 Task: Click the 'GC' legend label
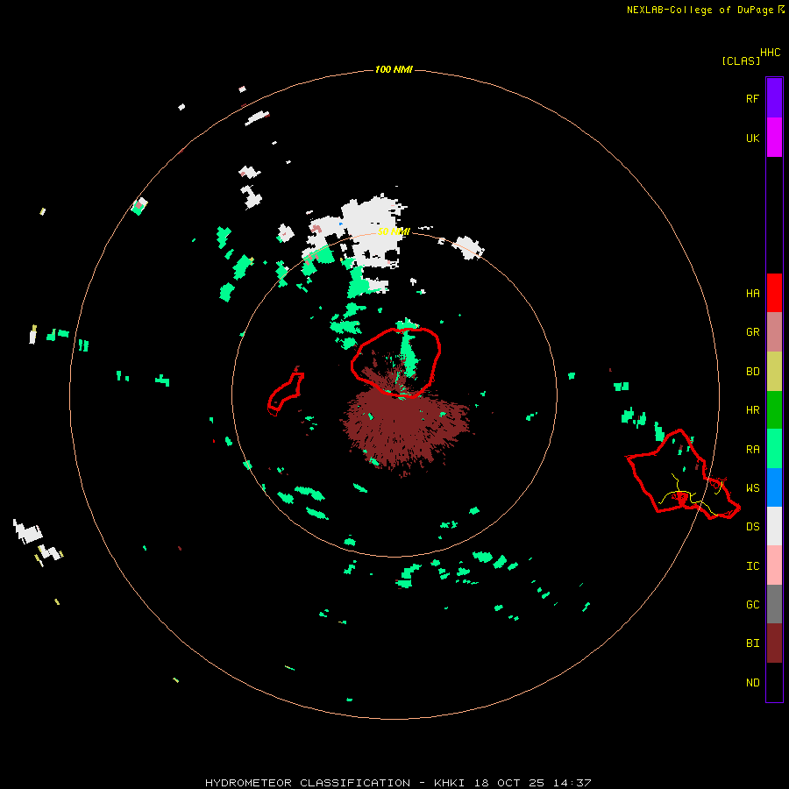752,604
